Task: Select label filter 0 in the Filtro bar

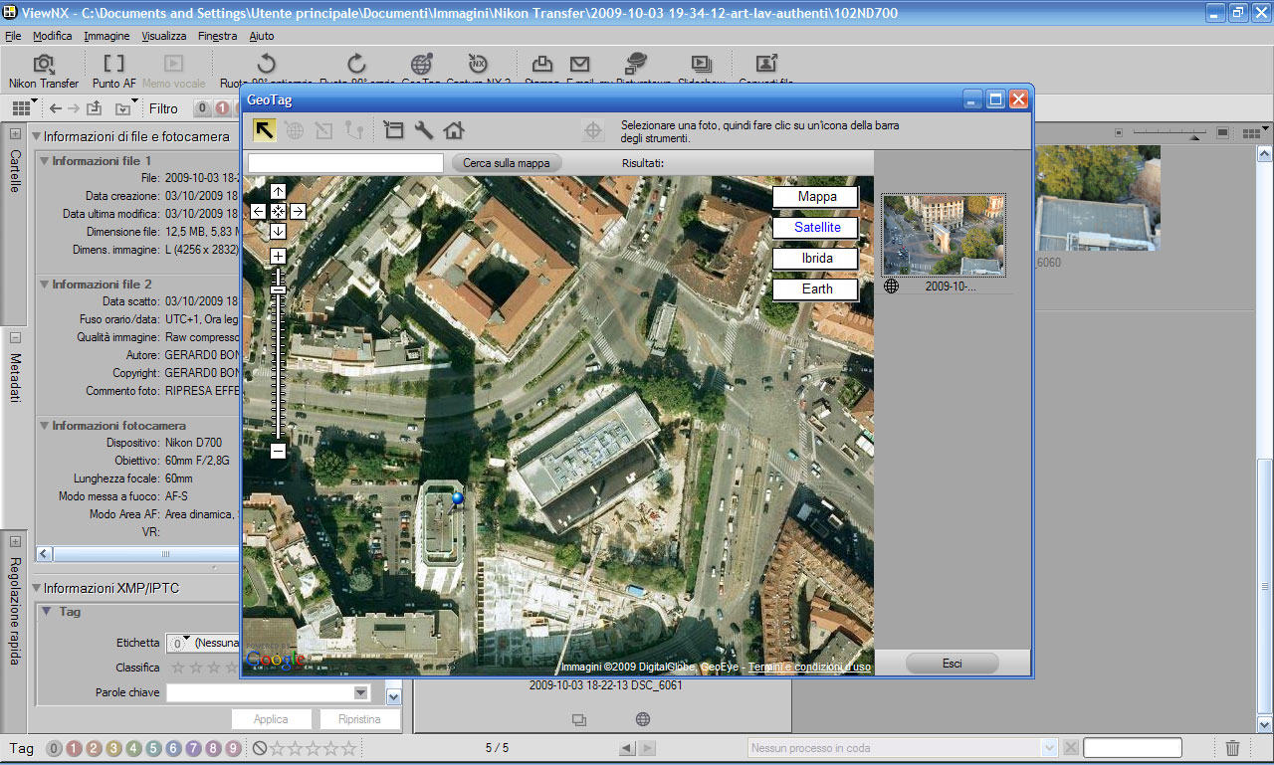Action: click(x=202, y=108)
